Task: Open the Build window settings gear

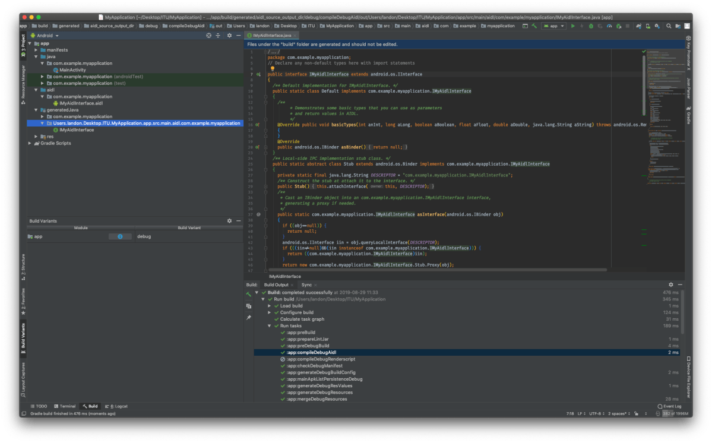Action: click(x=670, y=284)
